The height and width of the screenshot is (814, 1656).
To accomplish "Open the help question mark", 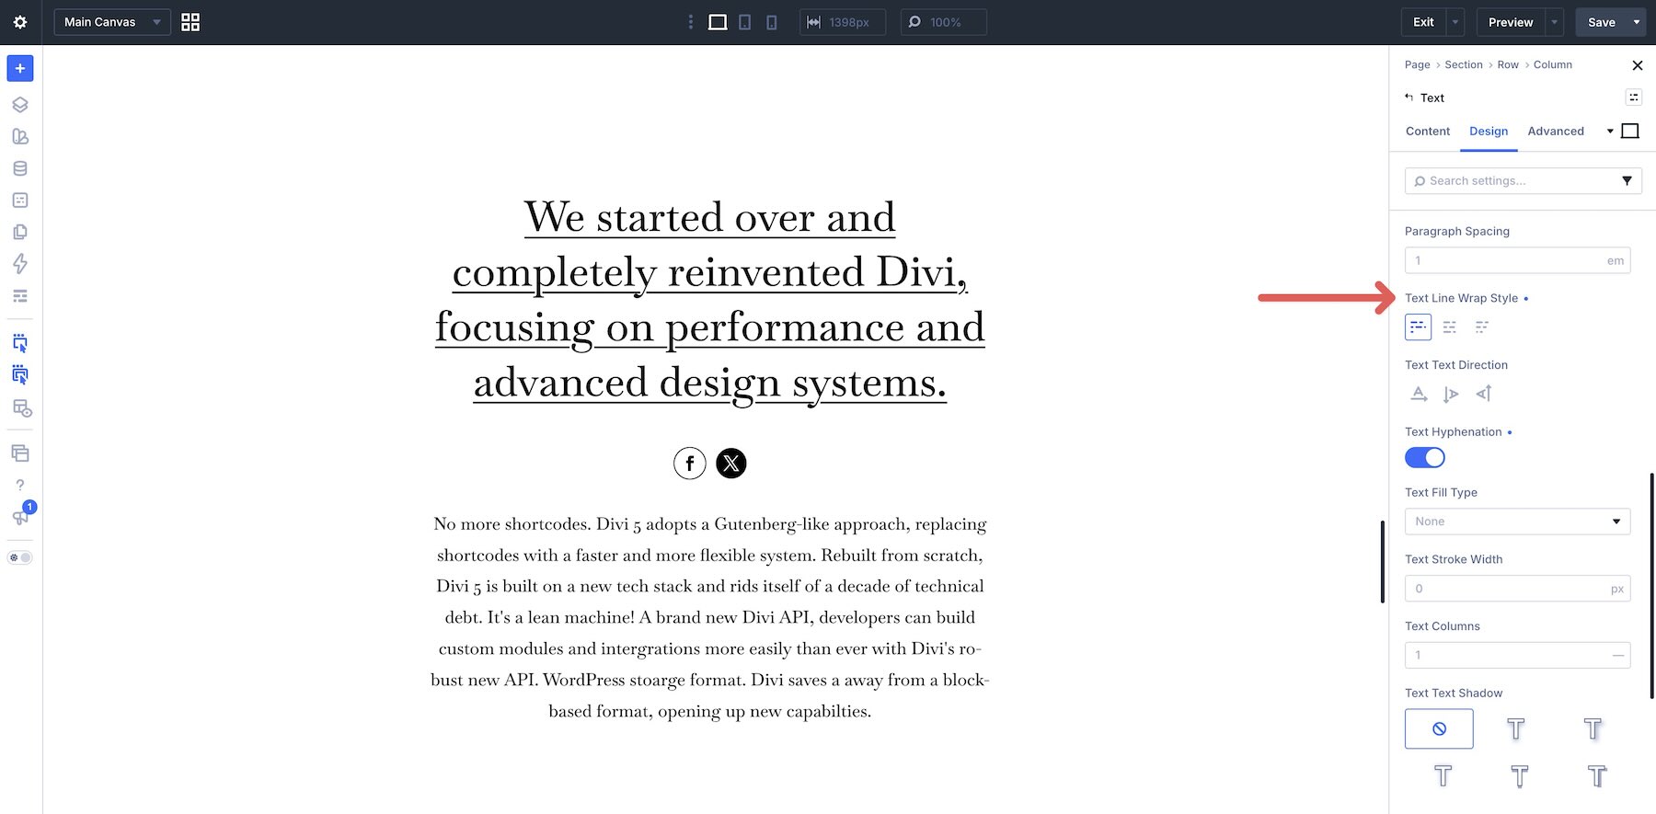I will [20, 485].
